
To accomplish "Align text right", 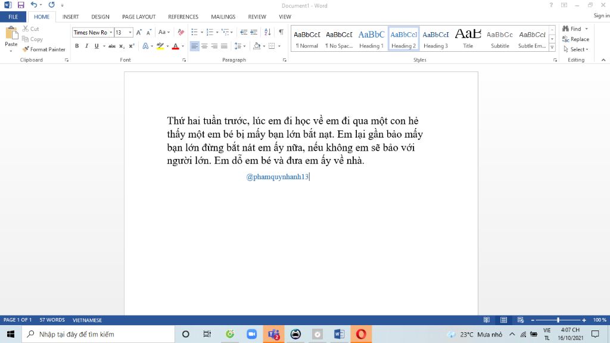I will pos(214,46).
